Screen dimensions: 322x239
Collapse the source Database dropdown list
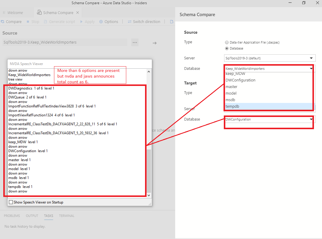pyautogui.click(x=311, y=68)
